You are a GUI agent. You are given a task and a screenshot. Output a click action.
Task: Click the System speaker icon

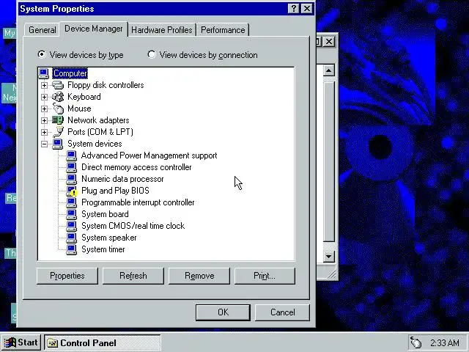tap(72, 238)
